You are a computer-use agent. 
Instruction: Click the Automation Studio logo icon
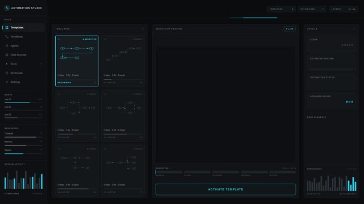coord(7,8)
